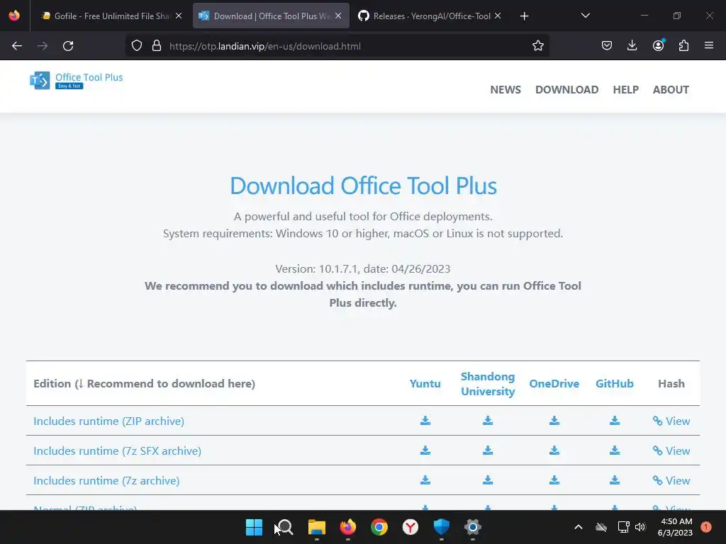Viewport: 726px width, 544px height.
Task: Open tracking protection shield info
Action: point(137,46)
